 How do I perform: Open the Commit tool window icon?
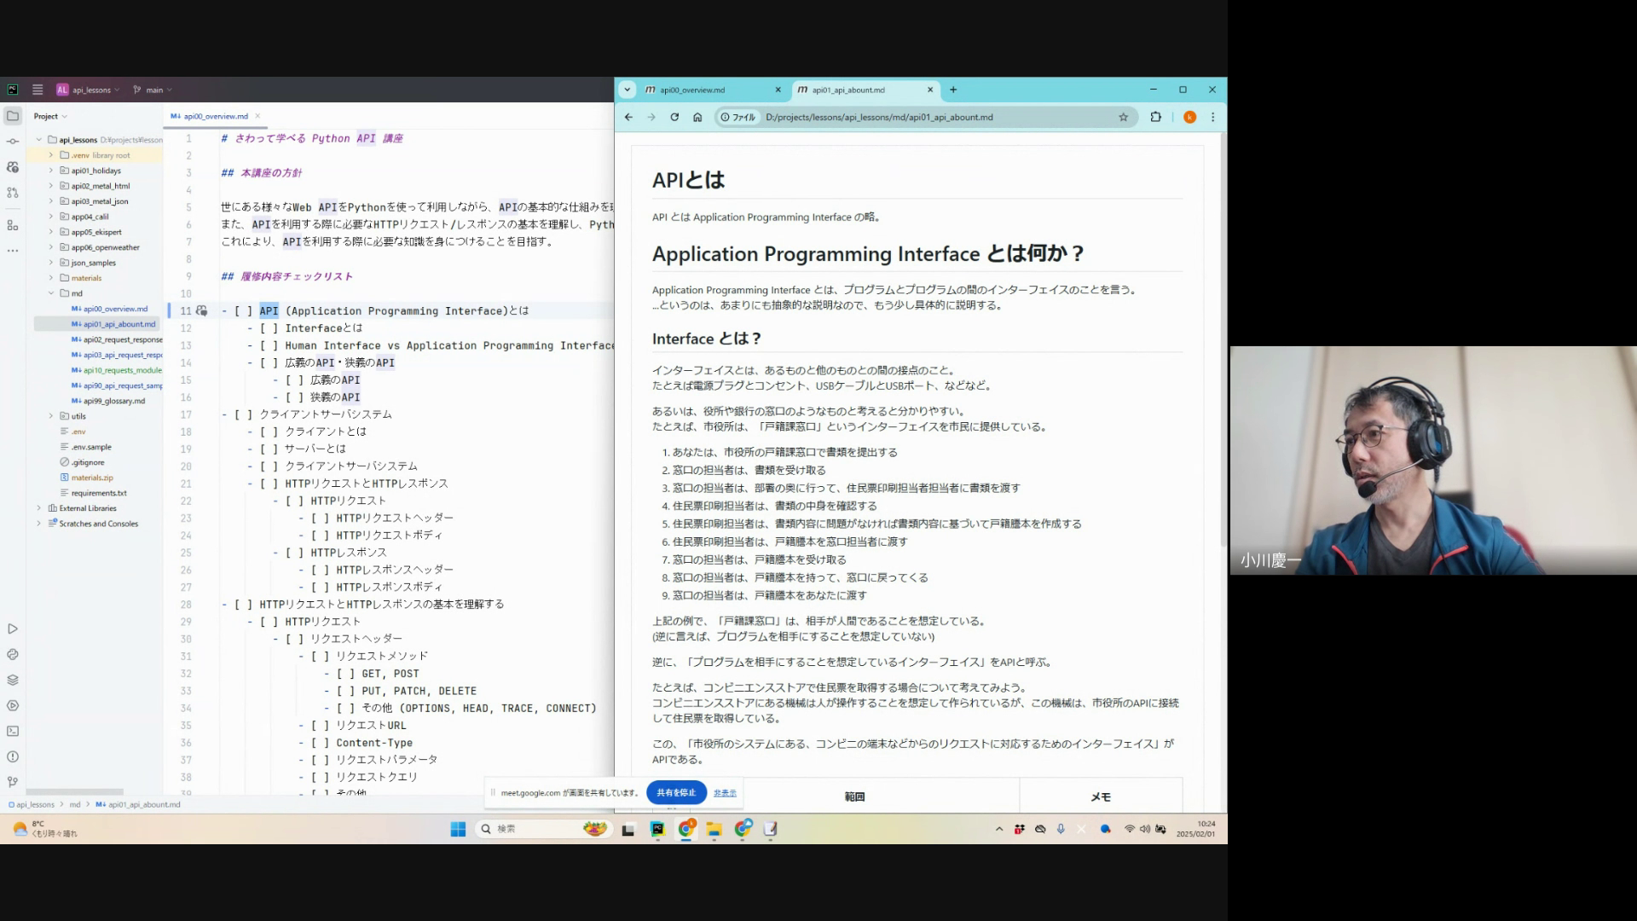point(13,142)
